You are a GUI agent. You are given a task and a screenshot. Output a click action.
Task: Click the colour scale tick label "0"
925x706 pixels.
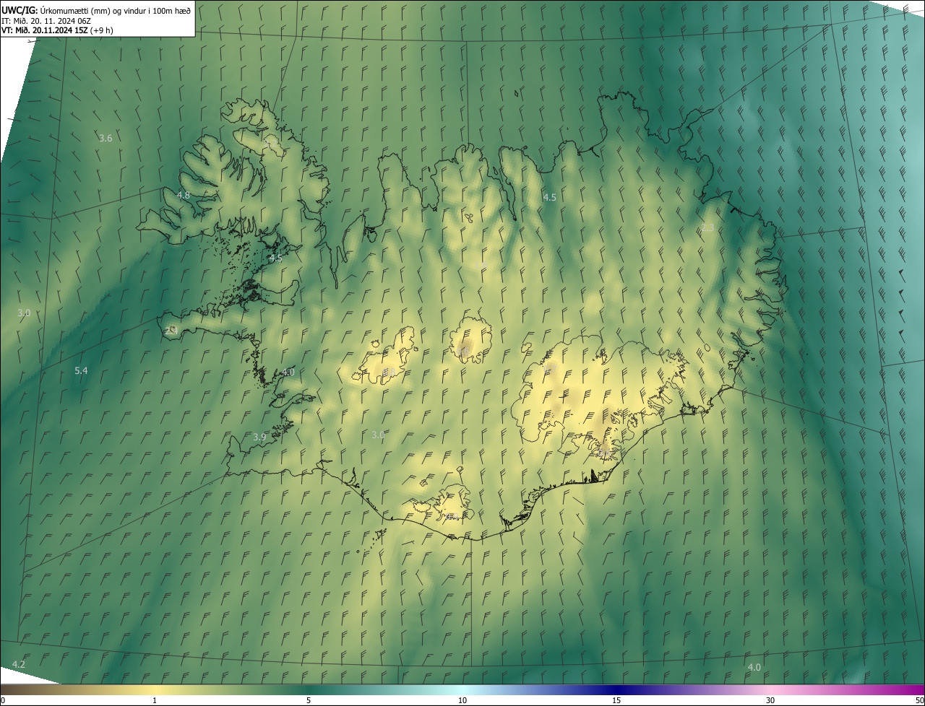click(2, 701)
